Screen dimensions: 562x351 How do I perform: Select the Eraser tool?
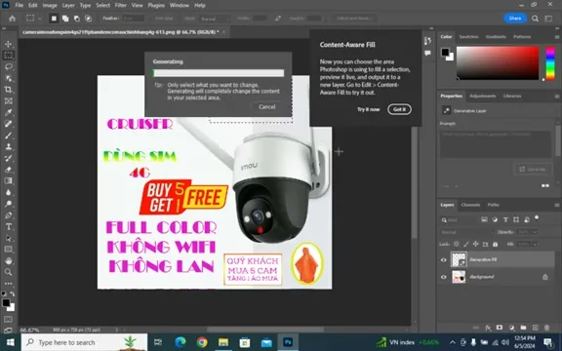tap(8, 170)
